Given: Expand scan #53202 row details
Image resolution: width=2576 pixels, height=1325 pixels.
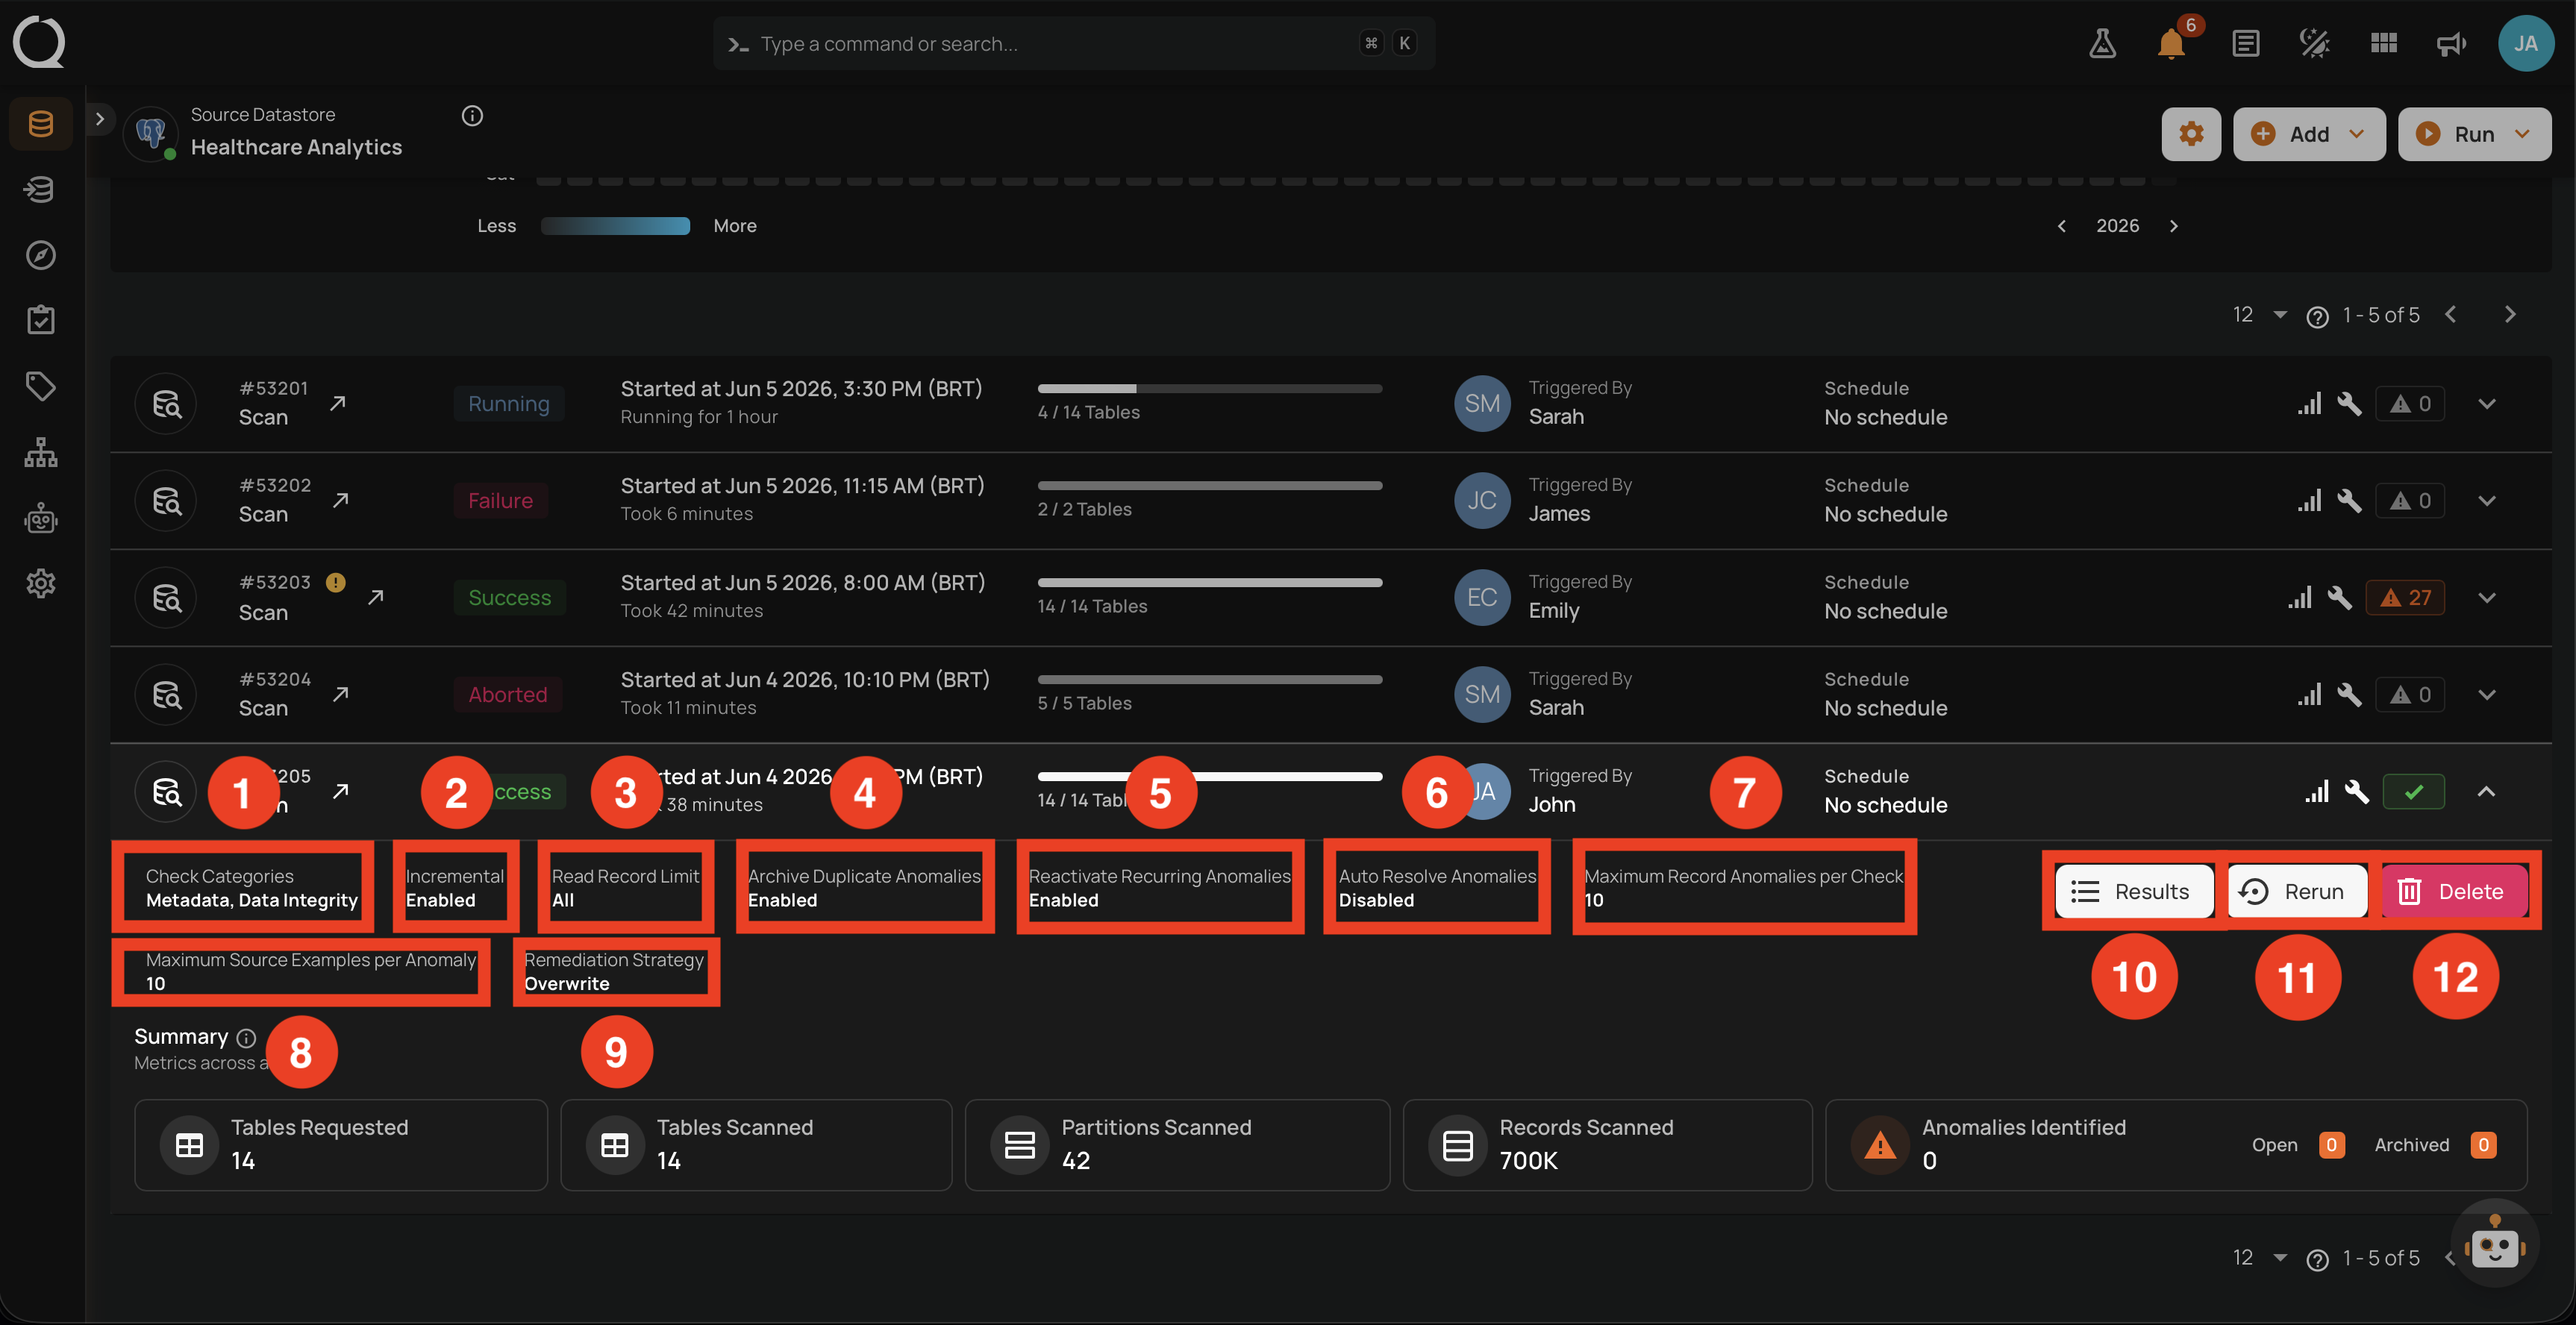Looking at the screenshot, I should pyautogui.click(x=2487, y=501).
